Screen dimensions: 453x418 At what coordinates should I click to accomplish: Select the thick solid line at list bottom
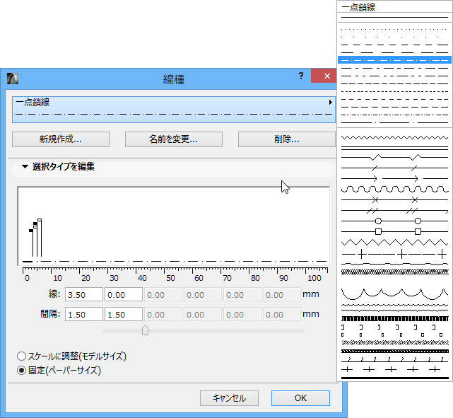394,378
